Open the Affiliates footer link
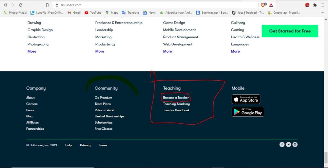Image resolution: width=328 pixels, height=168 pixels. (32, 123)
